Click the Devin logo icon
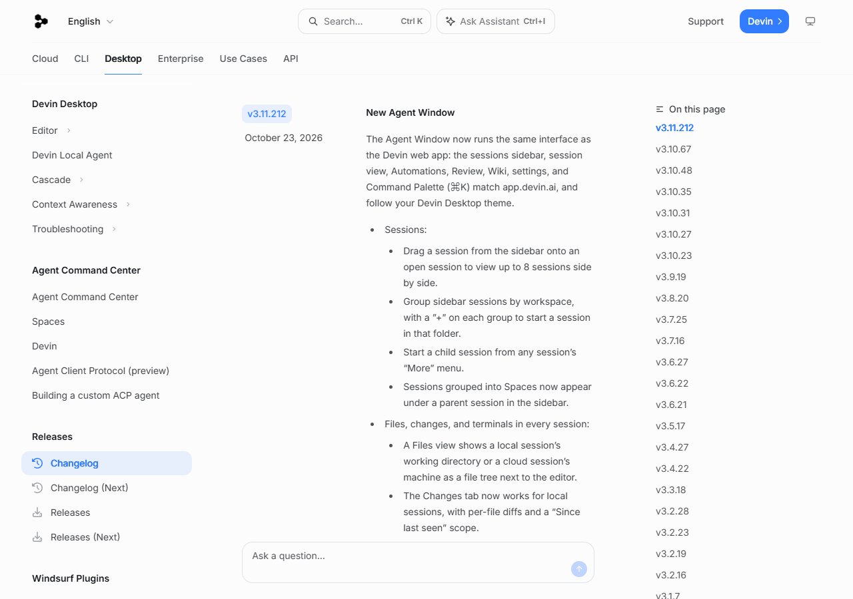The height and width of the screenshot is (599, 853). pos(41,21)
